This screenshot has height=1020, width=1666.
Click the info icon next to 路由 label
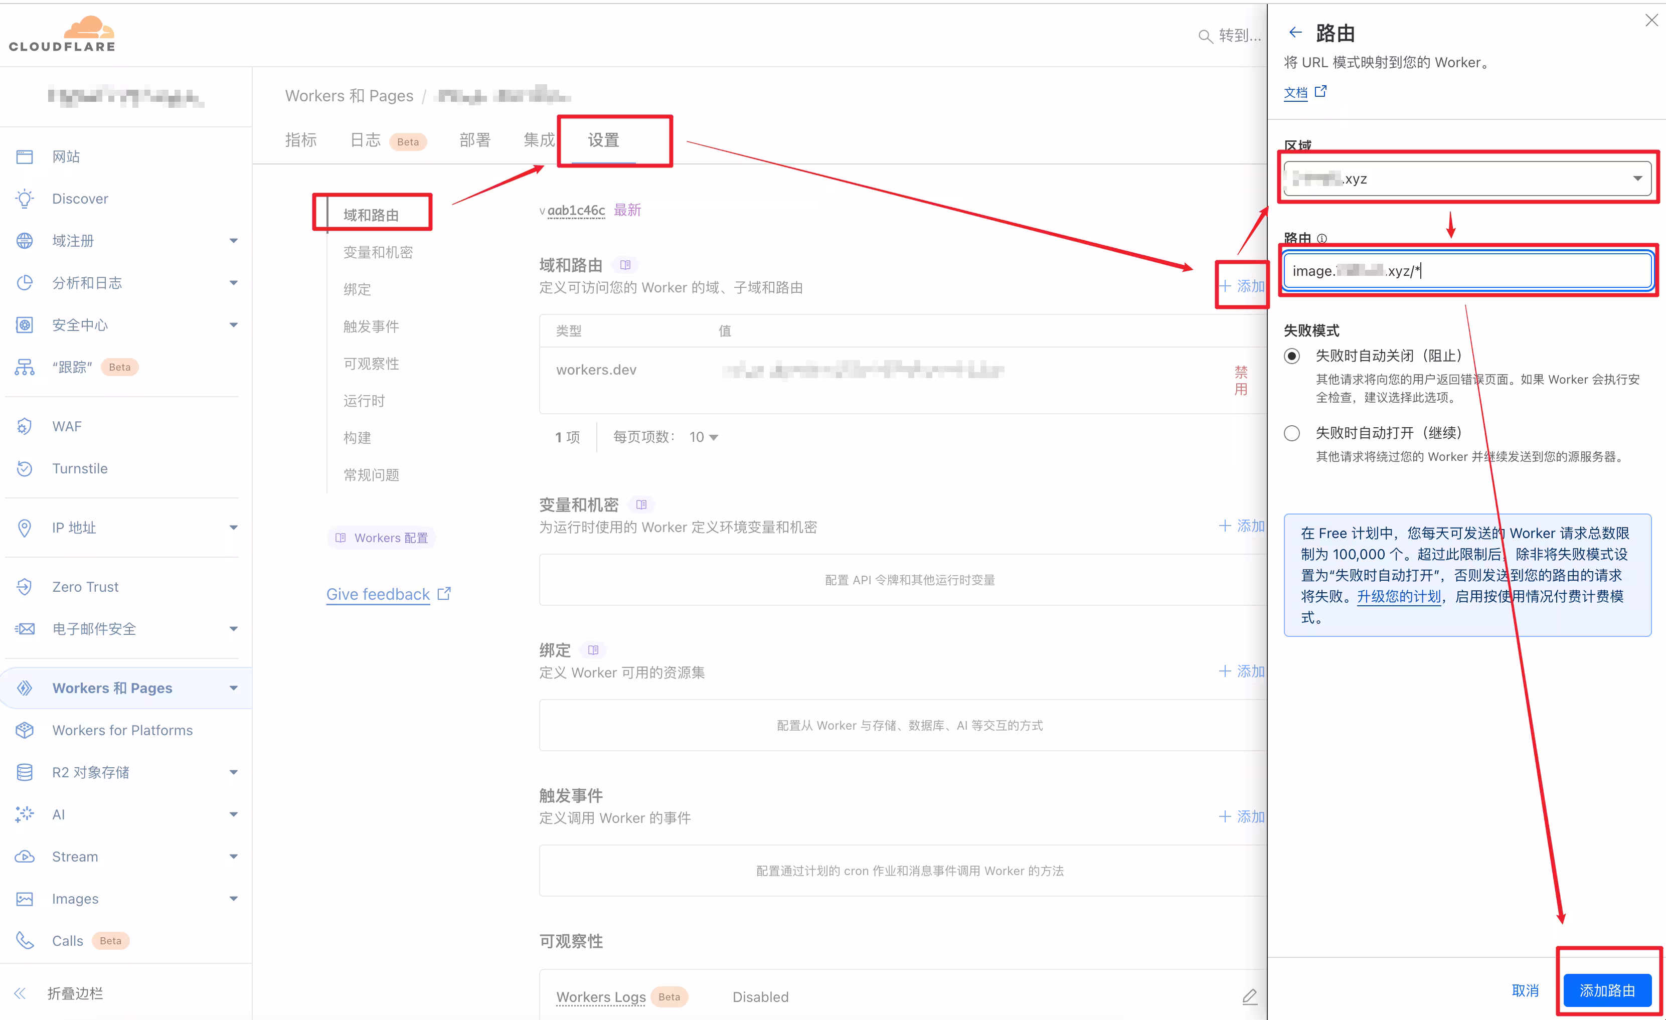coord(1322,239)
